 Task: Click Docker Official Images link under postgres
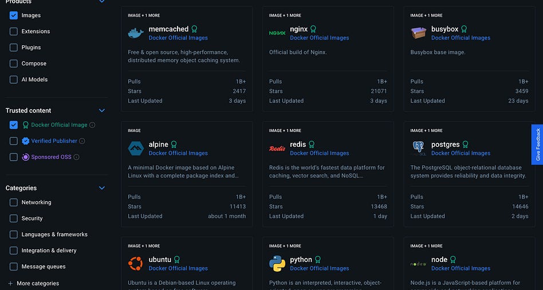click(461, 153)
